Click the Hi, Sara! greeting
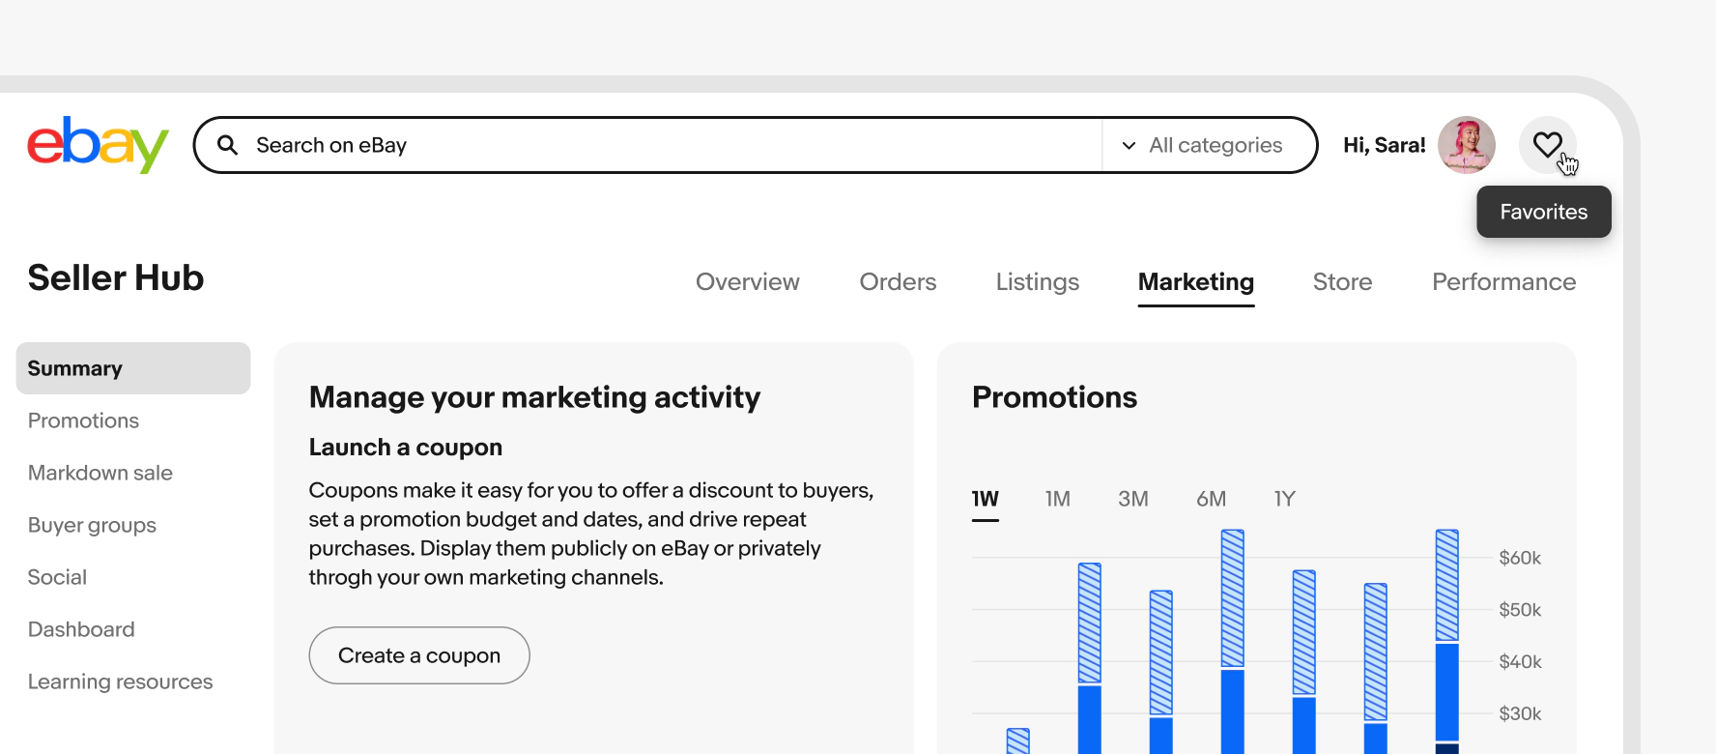Viewport: 1716px width, 754px height. (x=1385, y=145)
